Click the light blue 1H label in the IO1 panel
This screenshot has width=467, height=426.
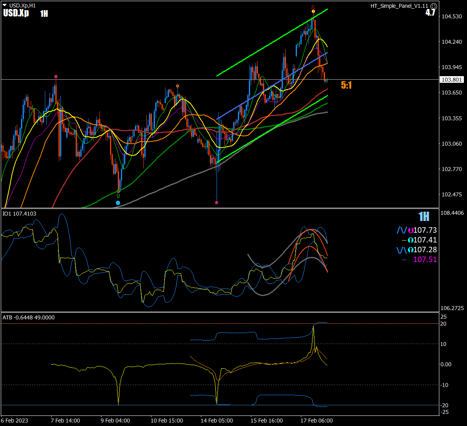click(x=424, y=217)
